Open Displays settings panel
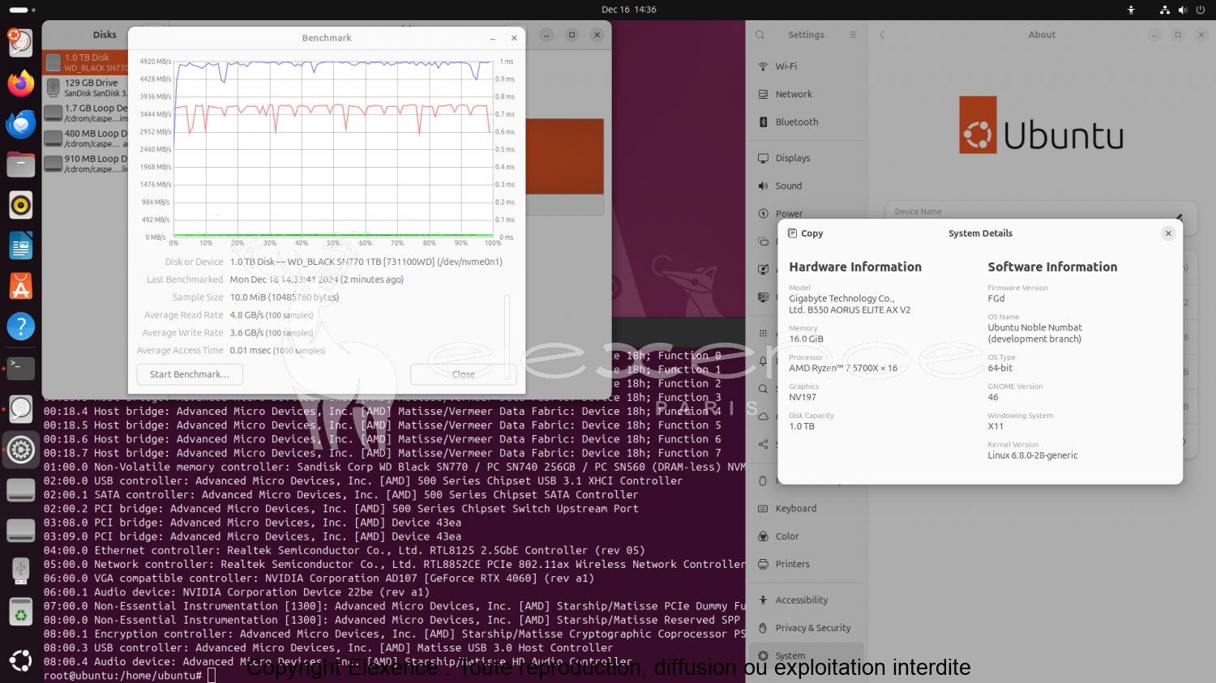1216x683 pixels. click(x=806, y=158)
